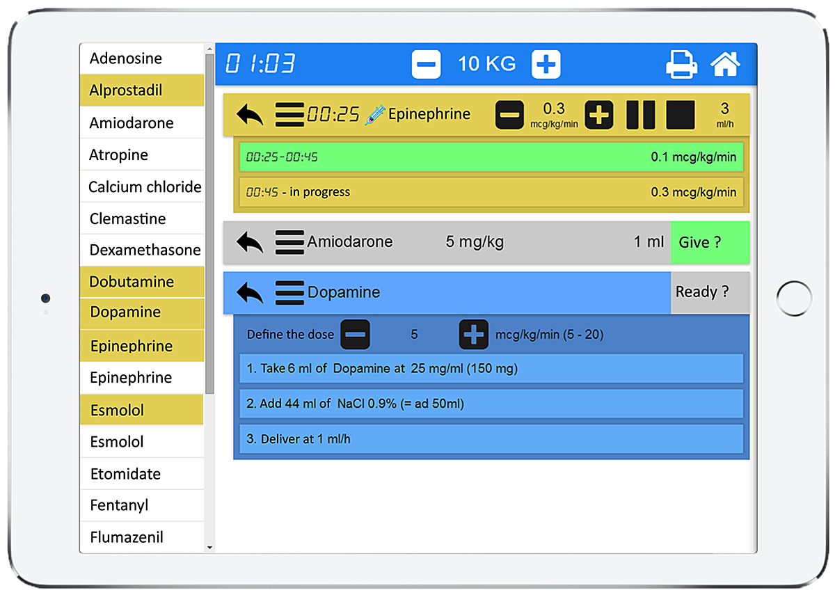Raise Epinephrine dose rate with plus
Viewport: 835px width, 595px height.
(598, 115)
